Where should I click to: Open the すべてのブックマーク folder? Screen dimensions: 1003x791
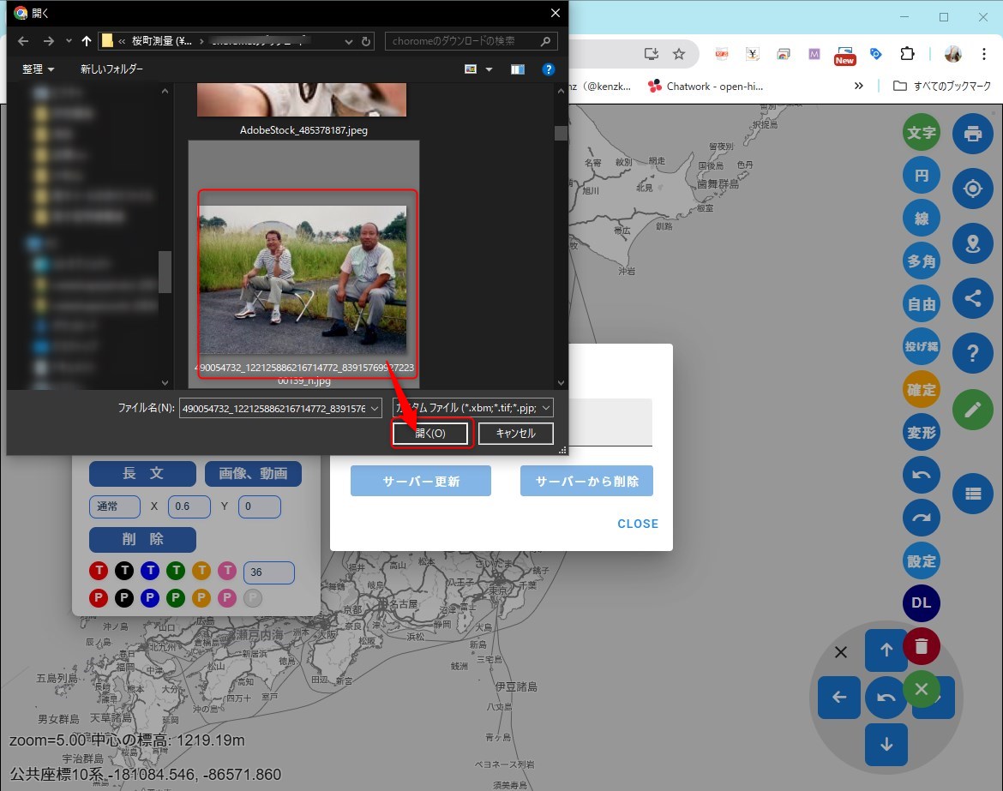click(x=941, y=86)
